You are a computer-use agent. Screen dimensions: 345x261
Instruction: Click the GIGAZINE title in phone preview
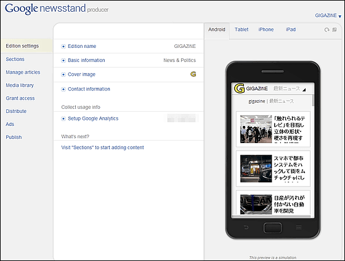coord(257,88)
